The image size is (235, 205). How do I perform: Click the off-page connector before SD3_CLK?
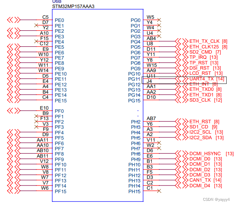point(181,100)
